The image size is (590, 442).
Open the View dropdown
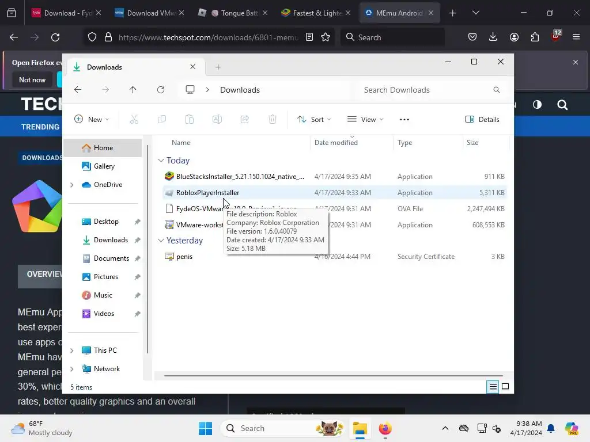[x=365, y=120]
